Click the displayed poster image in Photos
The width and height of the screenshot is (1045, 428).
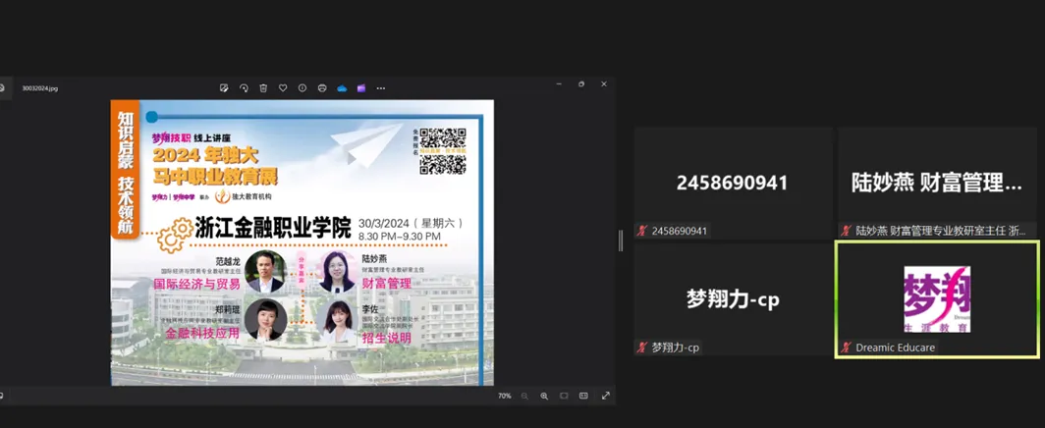[302, 242]
